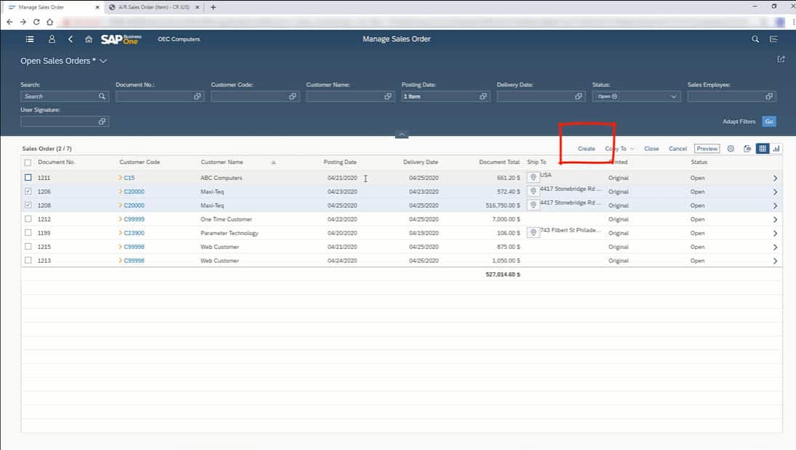This screenshot has width=796, height=450.
Task: Select the table view icon
Action: pyautogui.click(x=761, y=148)
